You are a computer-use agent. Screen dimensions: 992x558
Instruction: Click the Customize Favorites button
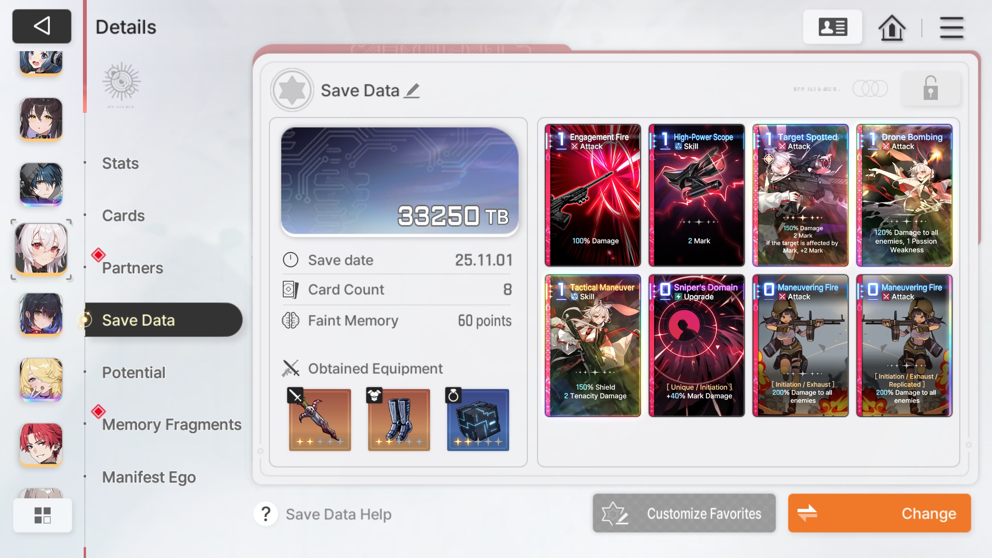[x=684, y=513]
